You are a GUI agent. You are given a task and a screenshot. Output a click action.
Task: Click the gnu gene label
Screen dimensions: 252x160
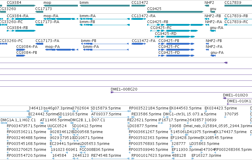pos(213,9)
